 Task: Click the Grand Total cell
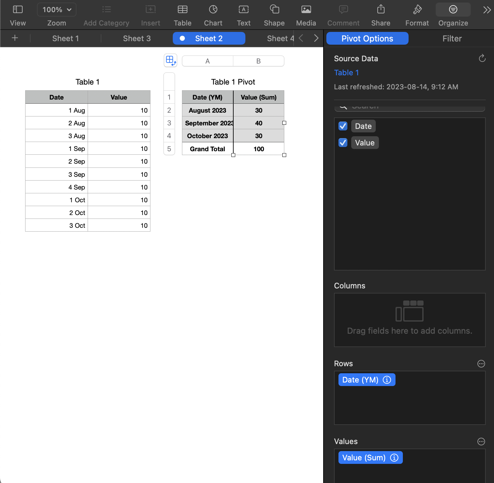(207, 149)
